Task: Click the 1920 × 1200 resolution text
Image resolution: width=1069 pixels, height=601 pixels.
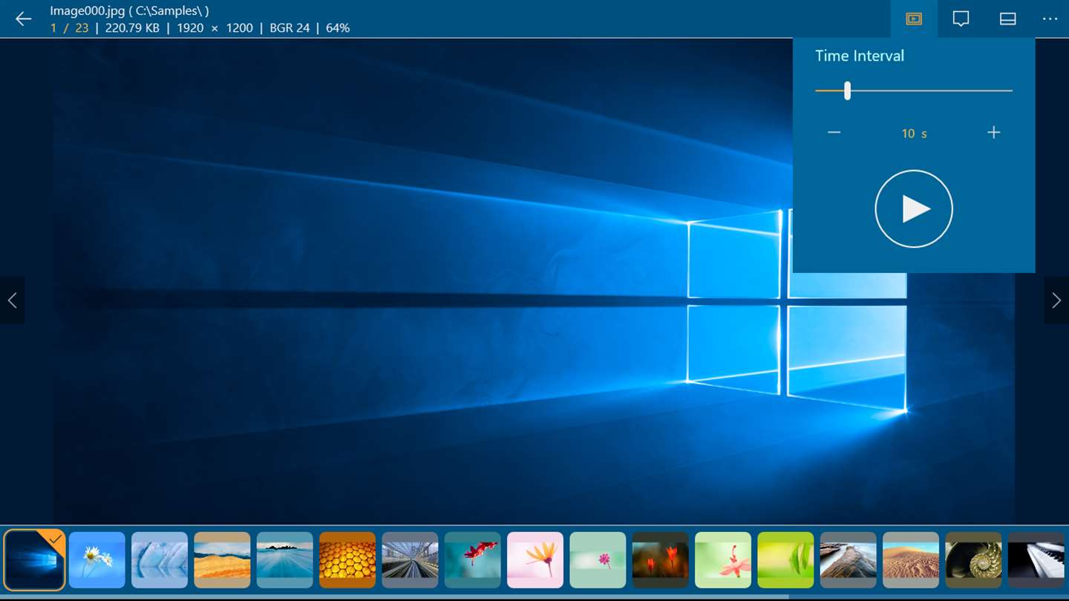Action: pyautogui.click(x=215, y=28)
